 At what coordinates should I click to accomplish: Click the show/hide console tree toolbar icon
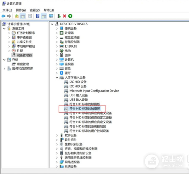[23, 16]
